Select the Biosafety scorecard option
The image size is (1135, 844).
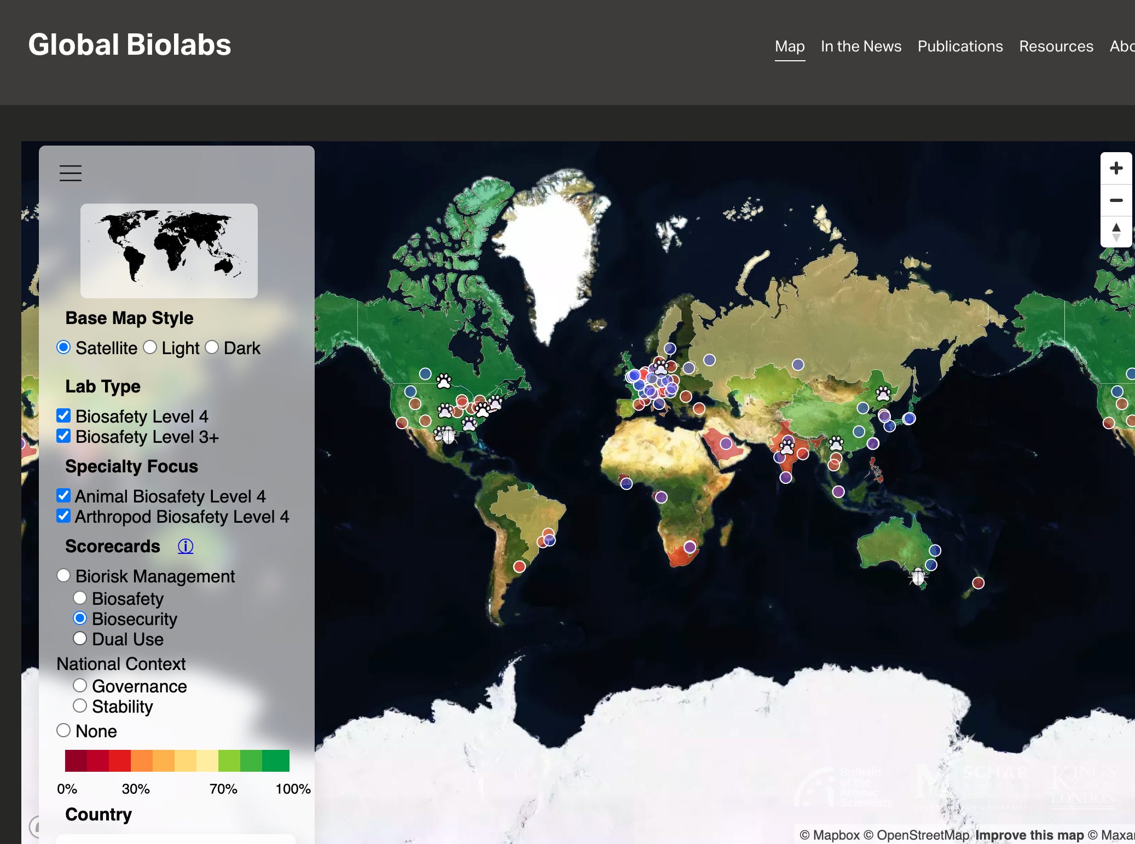pos(80,598)
